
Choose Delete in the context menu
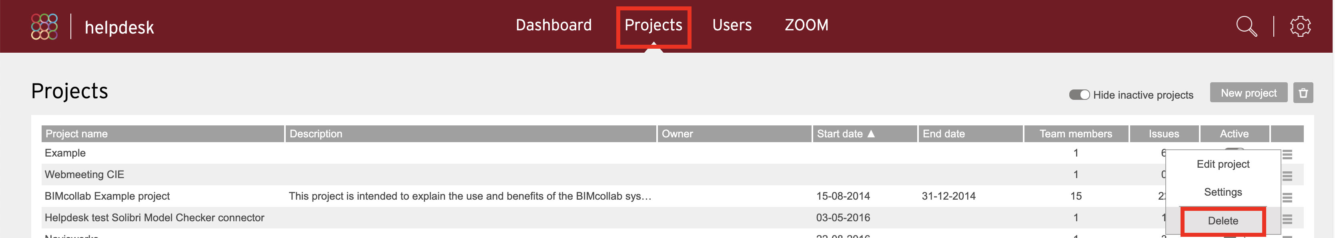coord(1223,221)
